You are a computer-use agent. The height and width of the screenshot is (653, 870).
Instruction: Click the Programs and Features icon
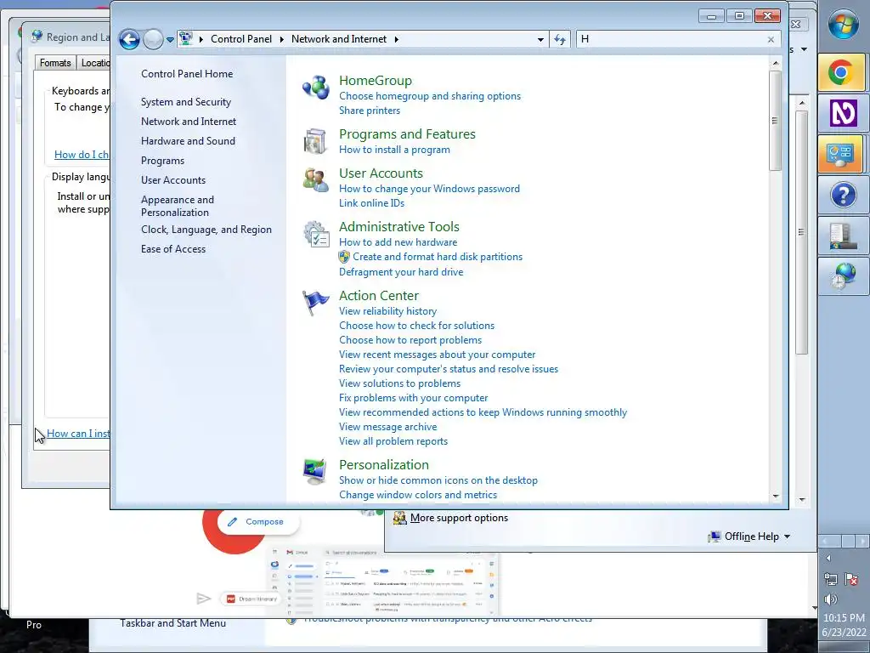point(316,141)
